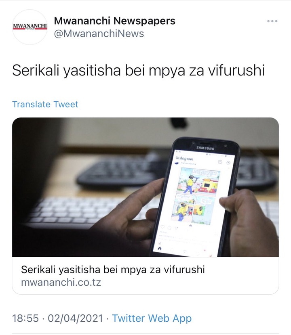Open the Mwananchi Newspapers profile name
The height and width of the screenshot is (335, 291).
click(115, 21)
